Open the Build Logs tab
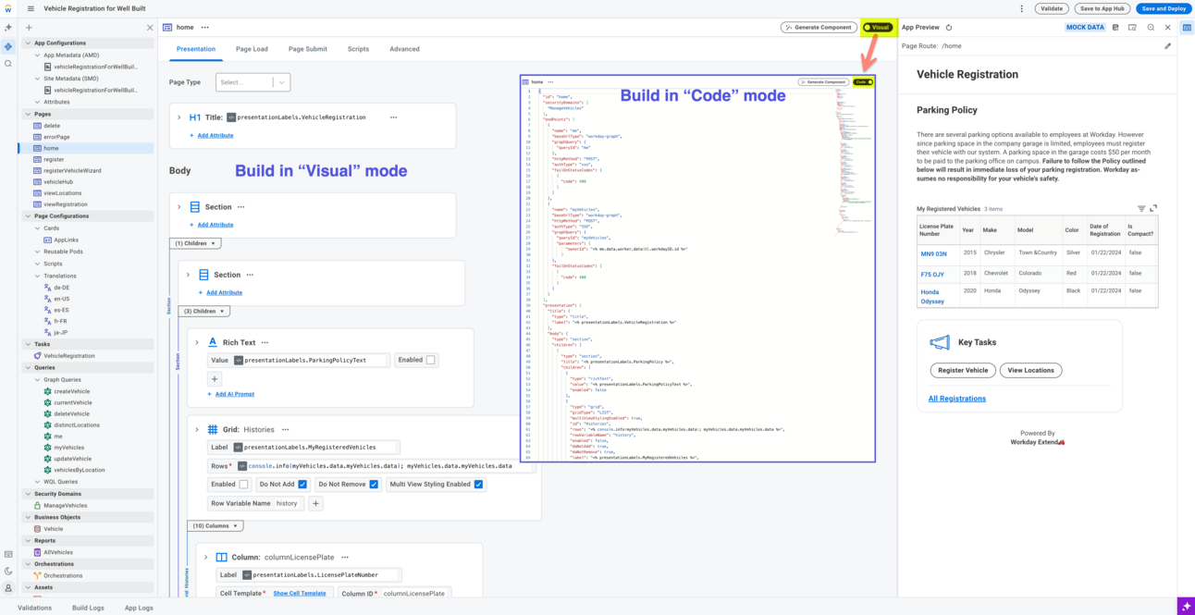 coord(89,608)
